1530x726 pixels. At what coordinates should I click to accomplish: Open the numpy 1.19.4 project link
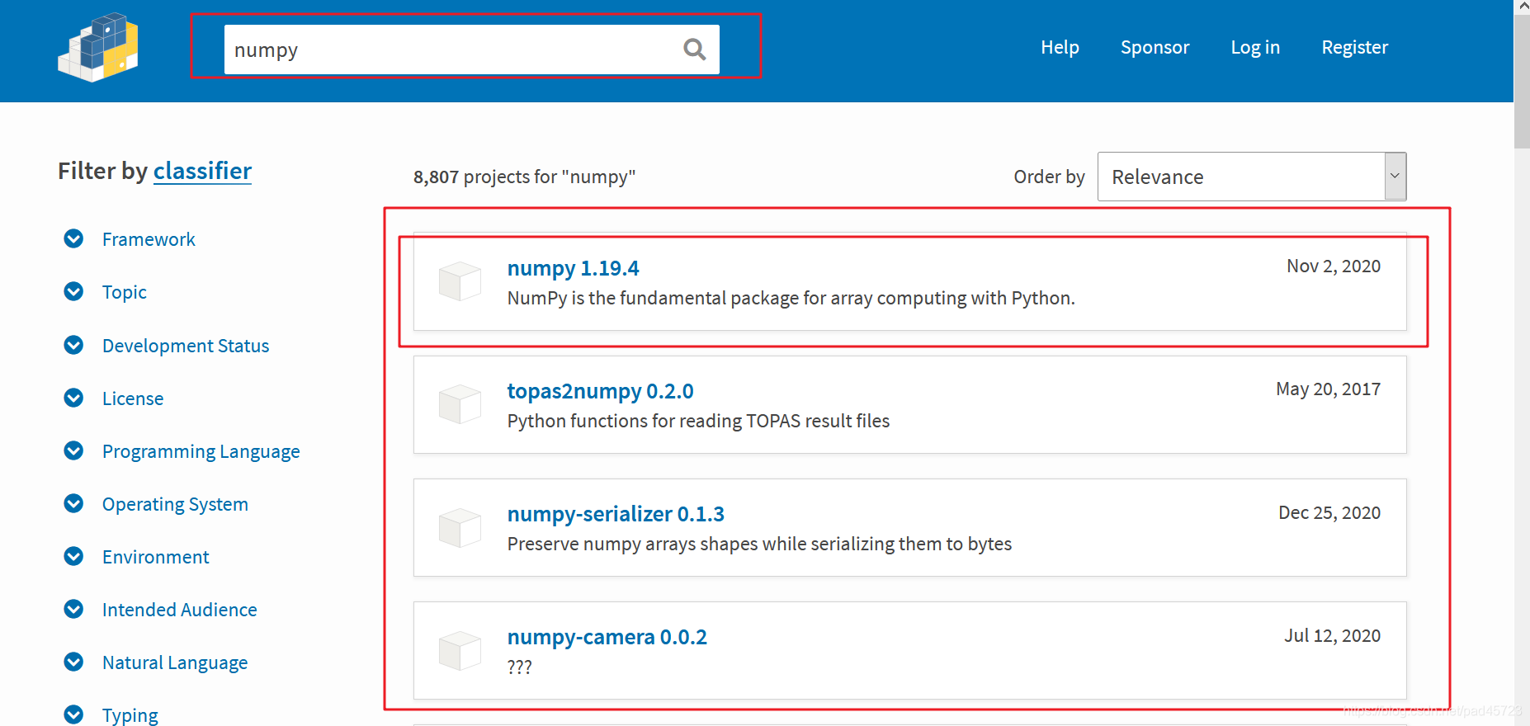[573, 268]
